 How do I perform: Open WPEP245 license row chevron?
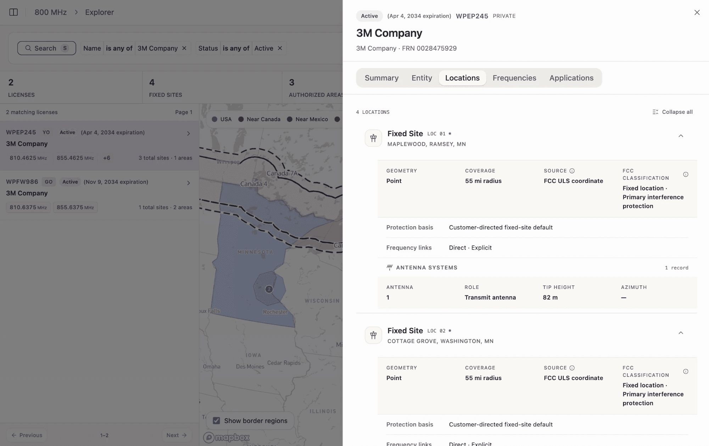coord(189,134)
